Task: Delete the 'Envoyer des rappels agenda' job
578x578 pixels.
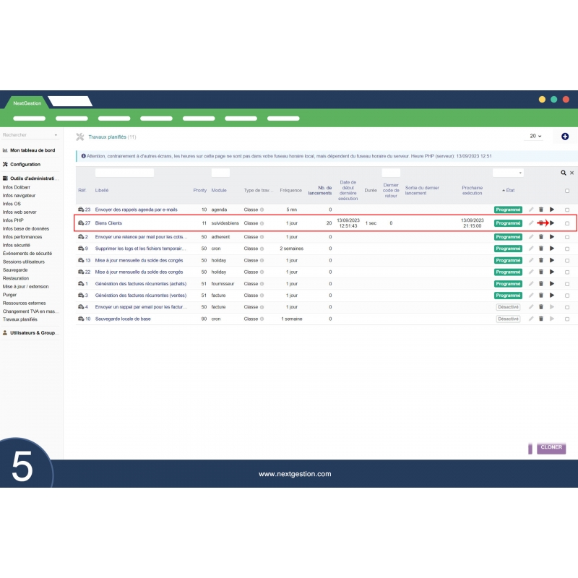Action: [x=541, y=208]
